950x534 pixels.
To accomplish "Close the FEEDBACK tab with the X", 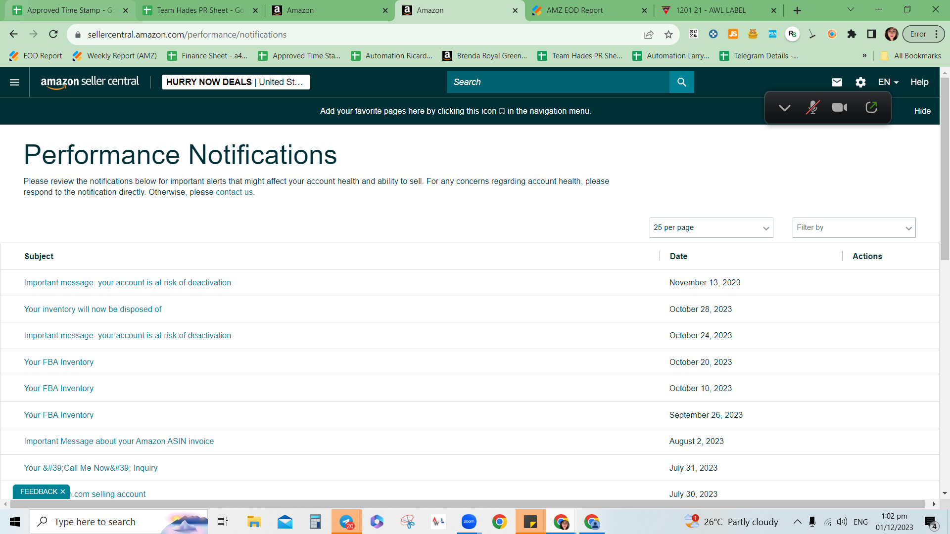I will pyautogui.click(x=63, y=492).
